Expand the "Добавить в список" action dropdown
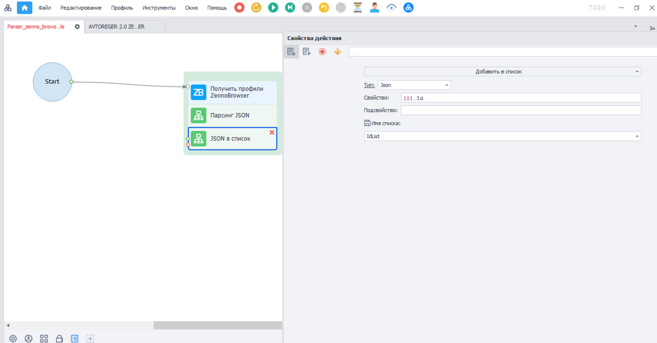The image size is (657, 343). tap(503, 72)
